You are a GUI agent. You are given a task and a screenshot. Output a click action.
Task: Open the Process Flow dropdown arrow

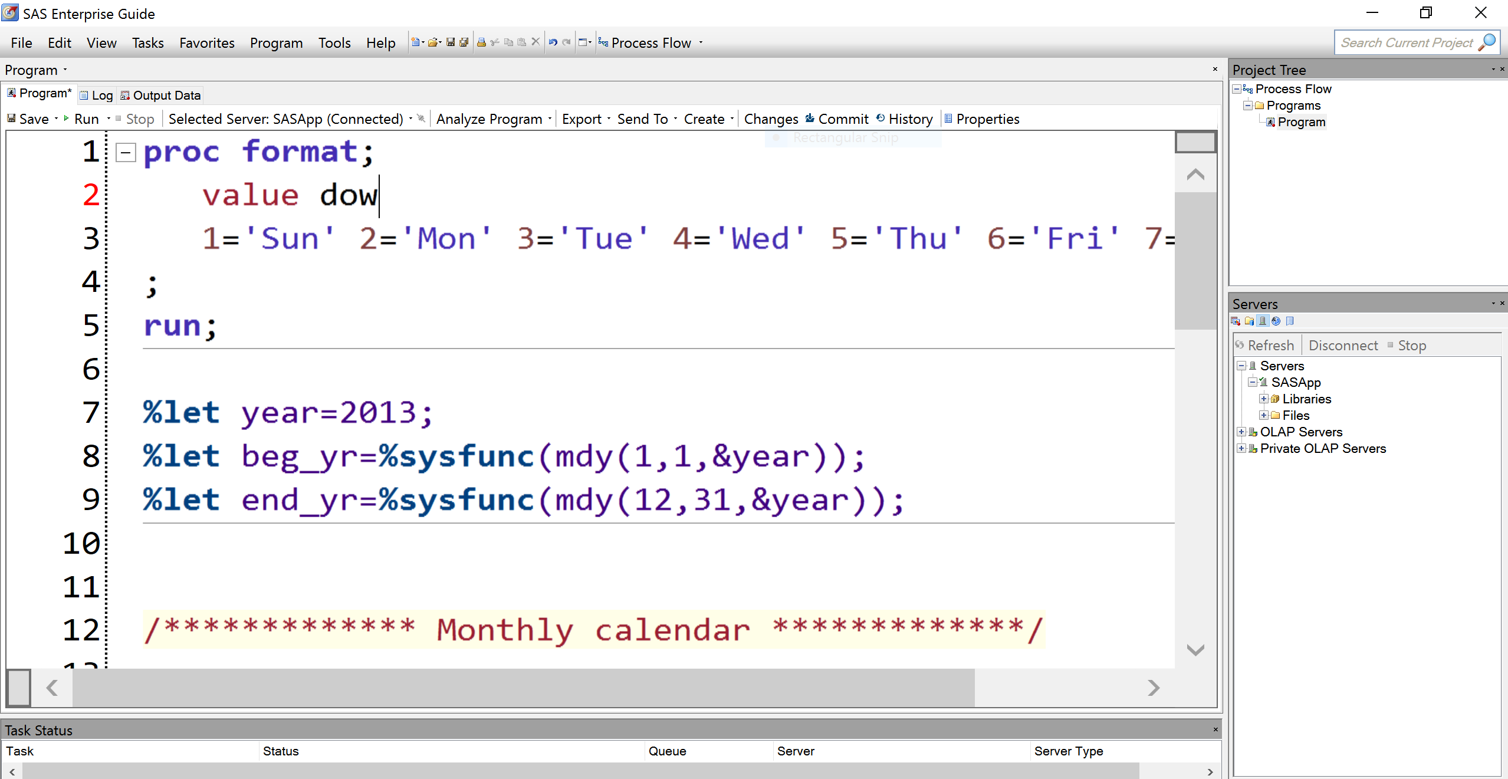point(701,42)
